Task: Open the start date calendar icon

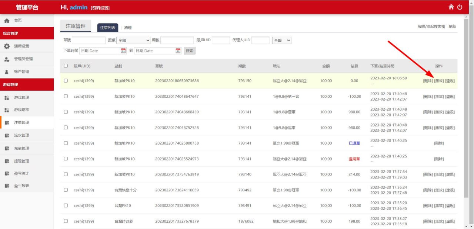Action: coord(123,51)
